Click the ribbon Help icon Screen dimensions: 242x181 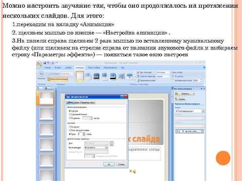point(204,68)
